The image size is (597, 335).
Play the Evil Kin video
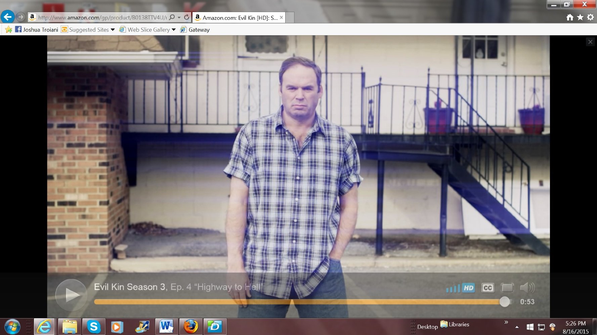click(71, 295)
